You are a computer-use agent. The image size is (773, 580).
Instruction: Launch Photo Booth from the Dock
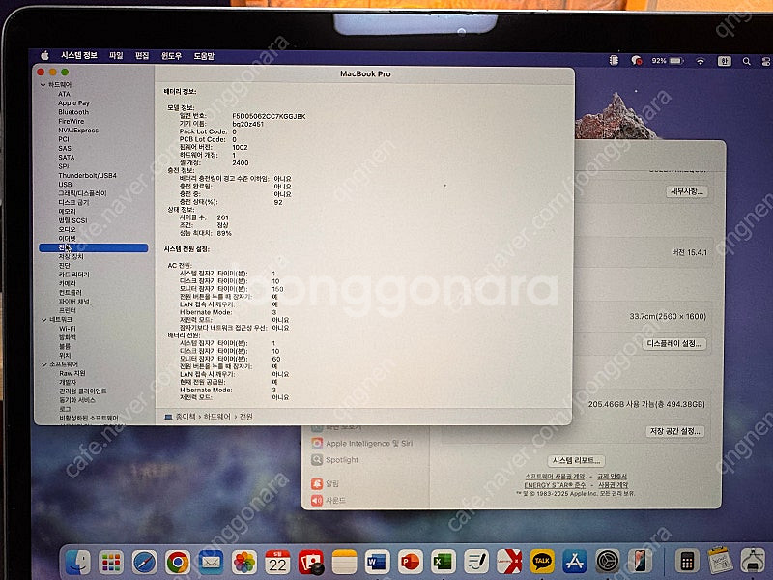coord(310,562)
